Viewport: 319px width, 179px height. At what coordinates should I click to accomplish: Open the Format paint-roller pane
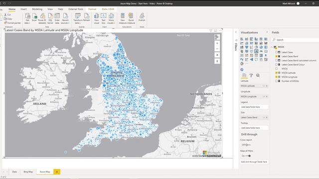(251, 76)
